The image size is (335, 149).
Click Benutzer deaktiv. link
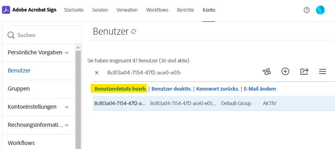(x=171, y=89)
